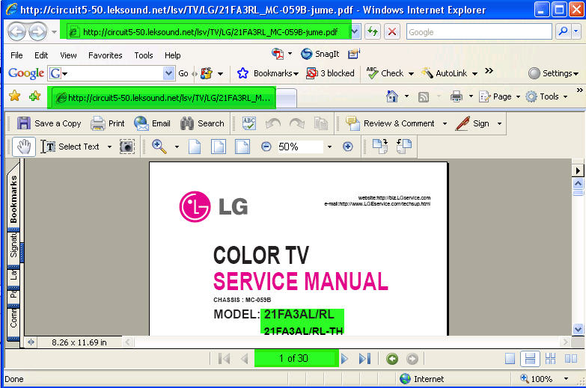Click the Adobe PDF converter toolbar icon
The height and width of the screenshot is (388, 586).
point(278,54)
